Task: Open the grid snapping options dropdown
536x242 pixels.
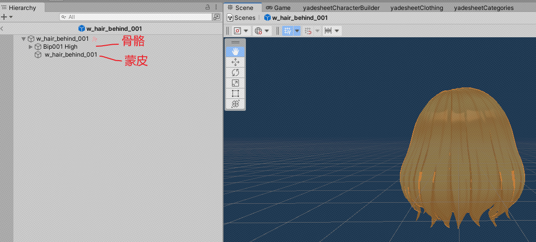Action: [317, 31]
